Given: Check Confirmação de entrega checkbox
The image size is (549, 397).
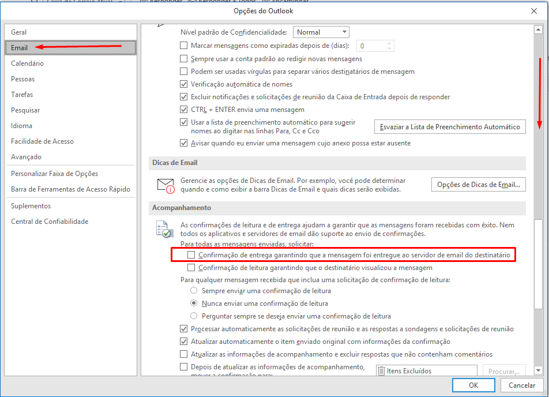Looking at the screenshot, I should click(x=191, y=254).
